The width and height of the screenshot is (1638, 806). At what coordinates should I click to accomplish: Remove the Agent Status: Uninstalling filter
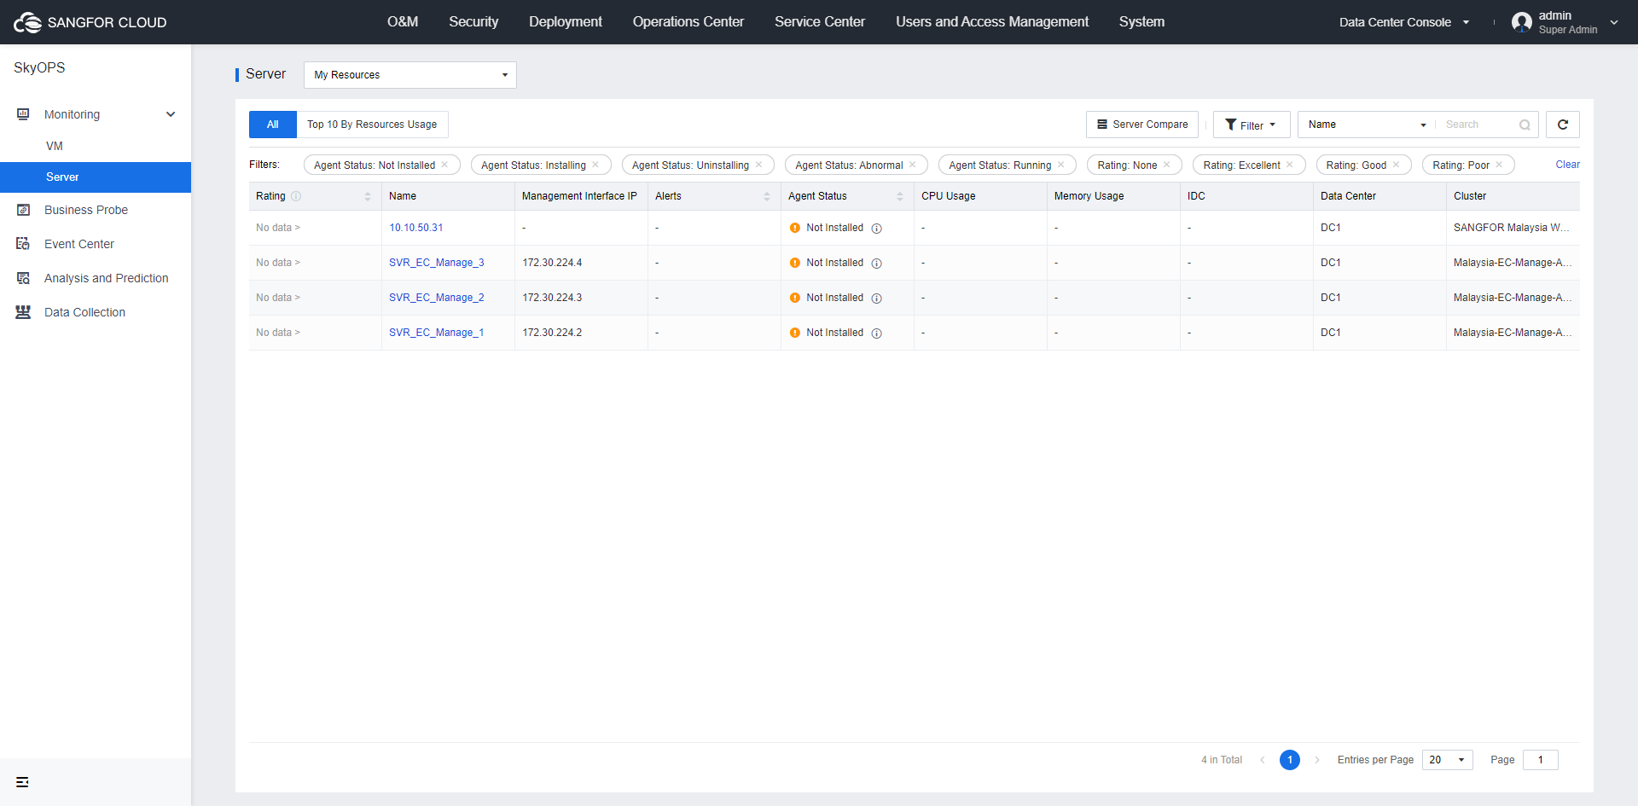point(758,165)
